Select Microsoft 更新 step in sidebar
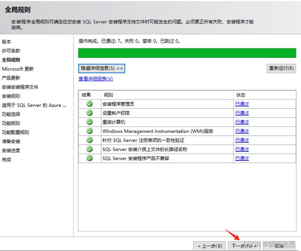Image resolution: width=301 pixels, height=251 pixels. point(18,69)
